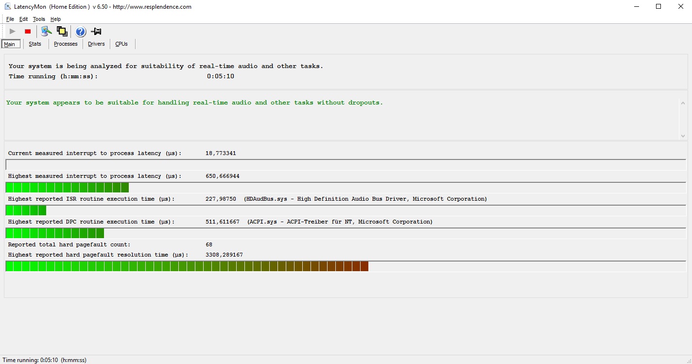The image size is (692, 364).
Task: Open the Edit menu
Action: [x=23, y=19]
